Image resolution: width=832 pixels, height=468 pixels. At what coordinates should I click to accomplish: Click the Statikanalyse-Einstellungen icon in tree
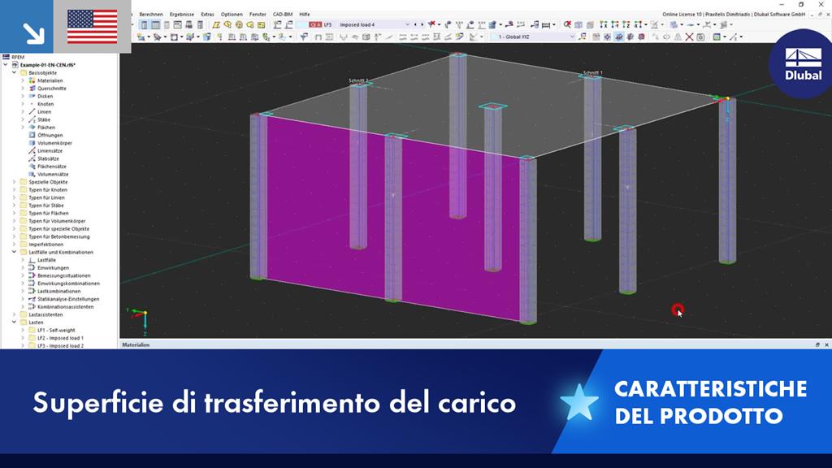click(x=32, y=299)
